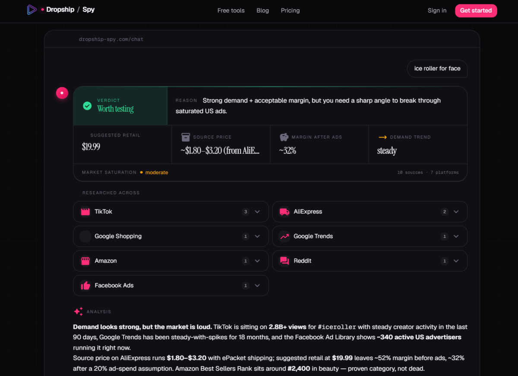Click '~340 active US advertisers' text

pos(419,337)
